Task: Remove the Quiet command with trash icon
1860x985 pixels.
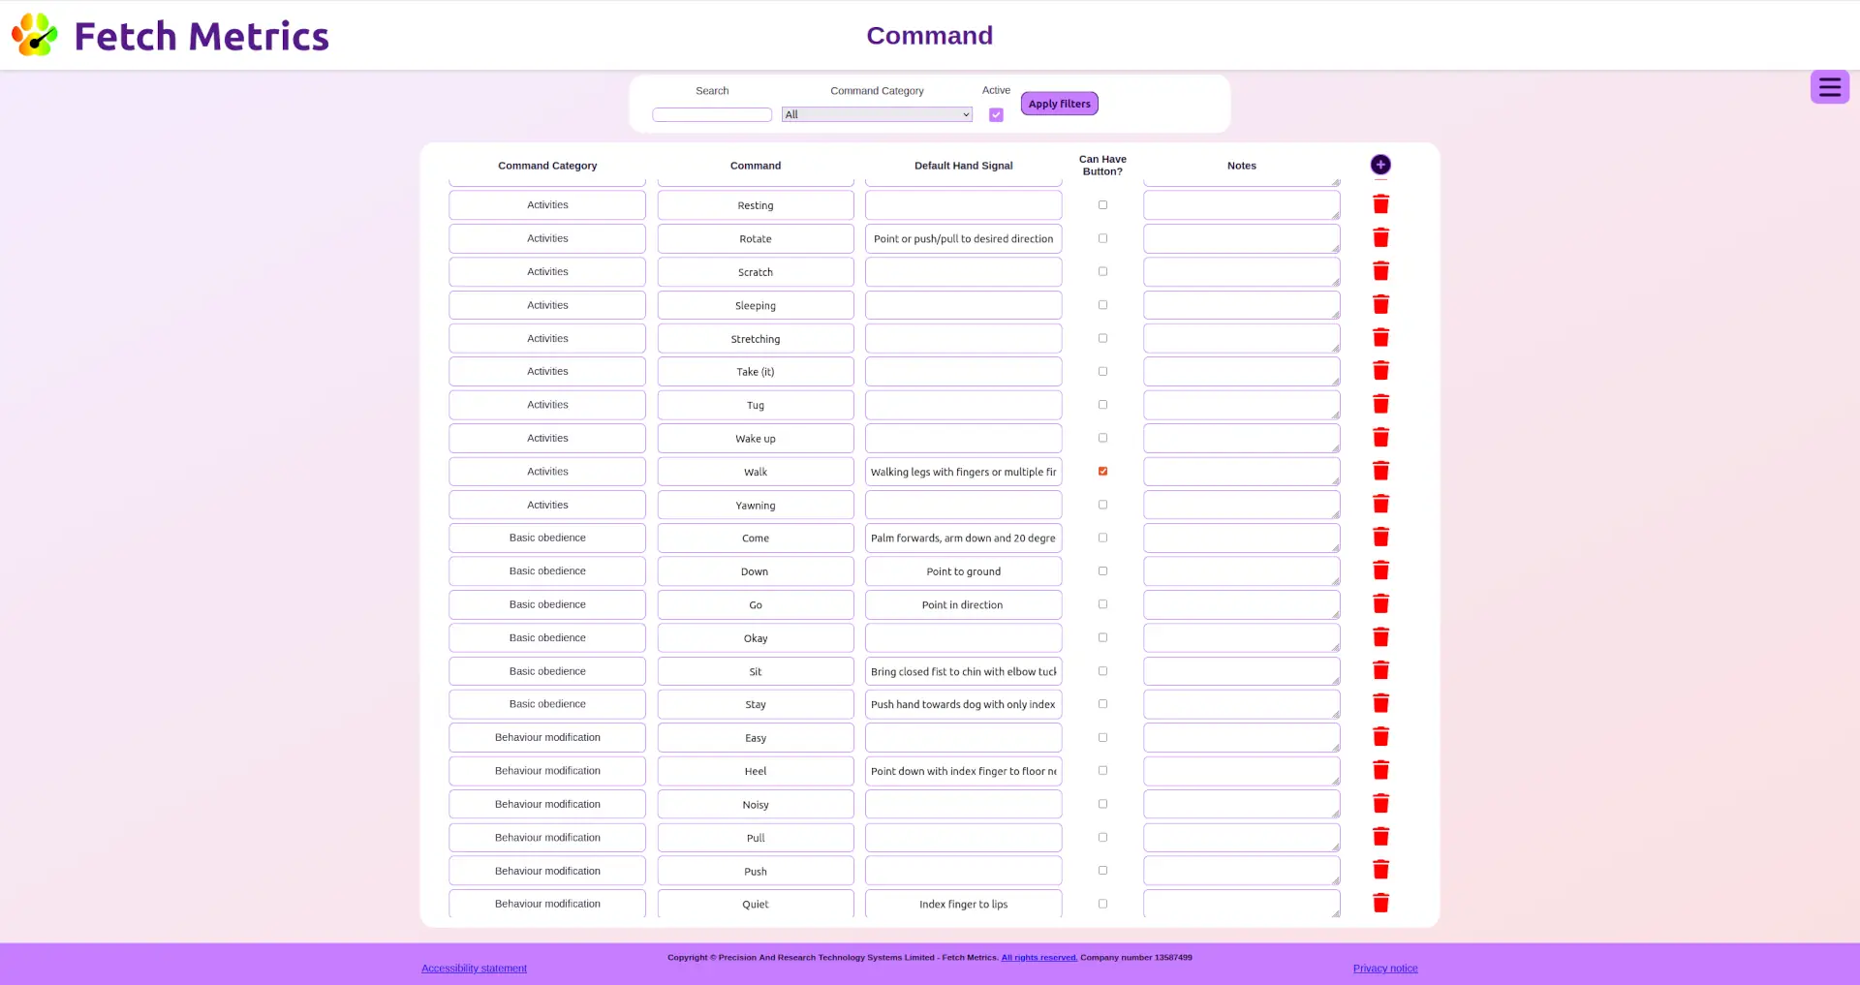Action: tap(1380, 904)
